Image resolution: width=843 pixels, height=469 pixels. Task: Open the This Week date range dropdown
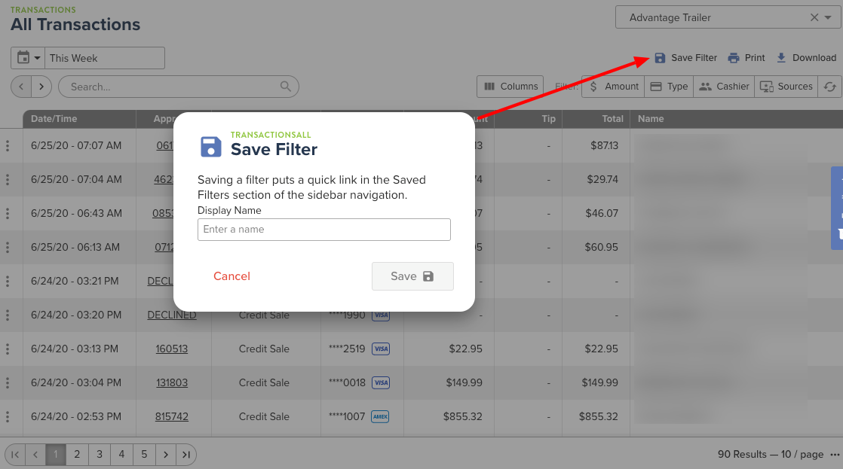tap(105, 58)
